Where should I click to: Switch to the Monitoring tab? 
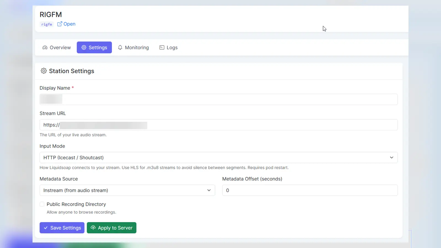[x=133, y=47]
